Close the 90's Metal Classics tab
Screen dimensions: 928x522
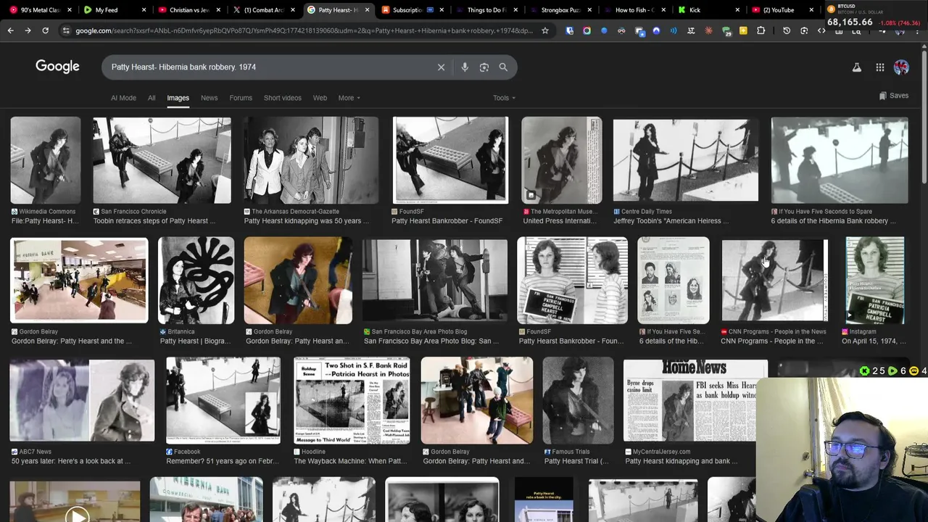pos(70,10)
